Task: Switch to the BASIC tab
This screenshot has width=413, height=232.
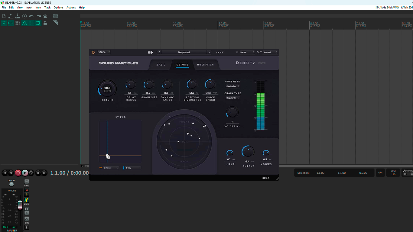Action: pyautogui.click(x=161, y=65)
